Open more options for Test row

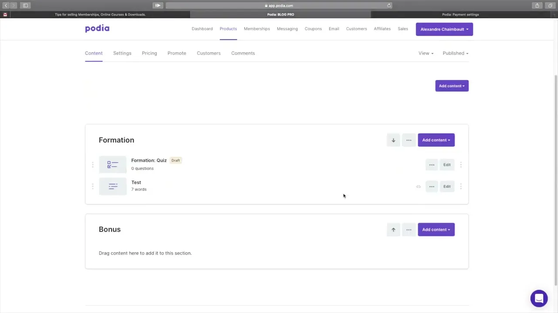click(432, 186)
